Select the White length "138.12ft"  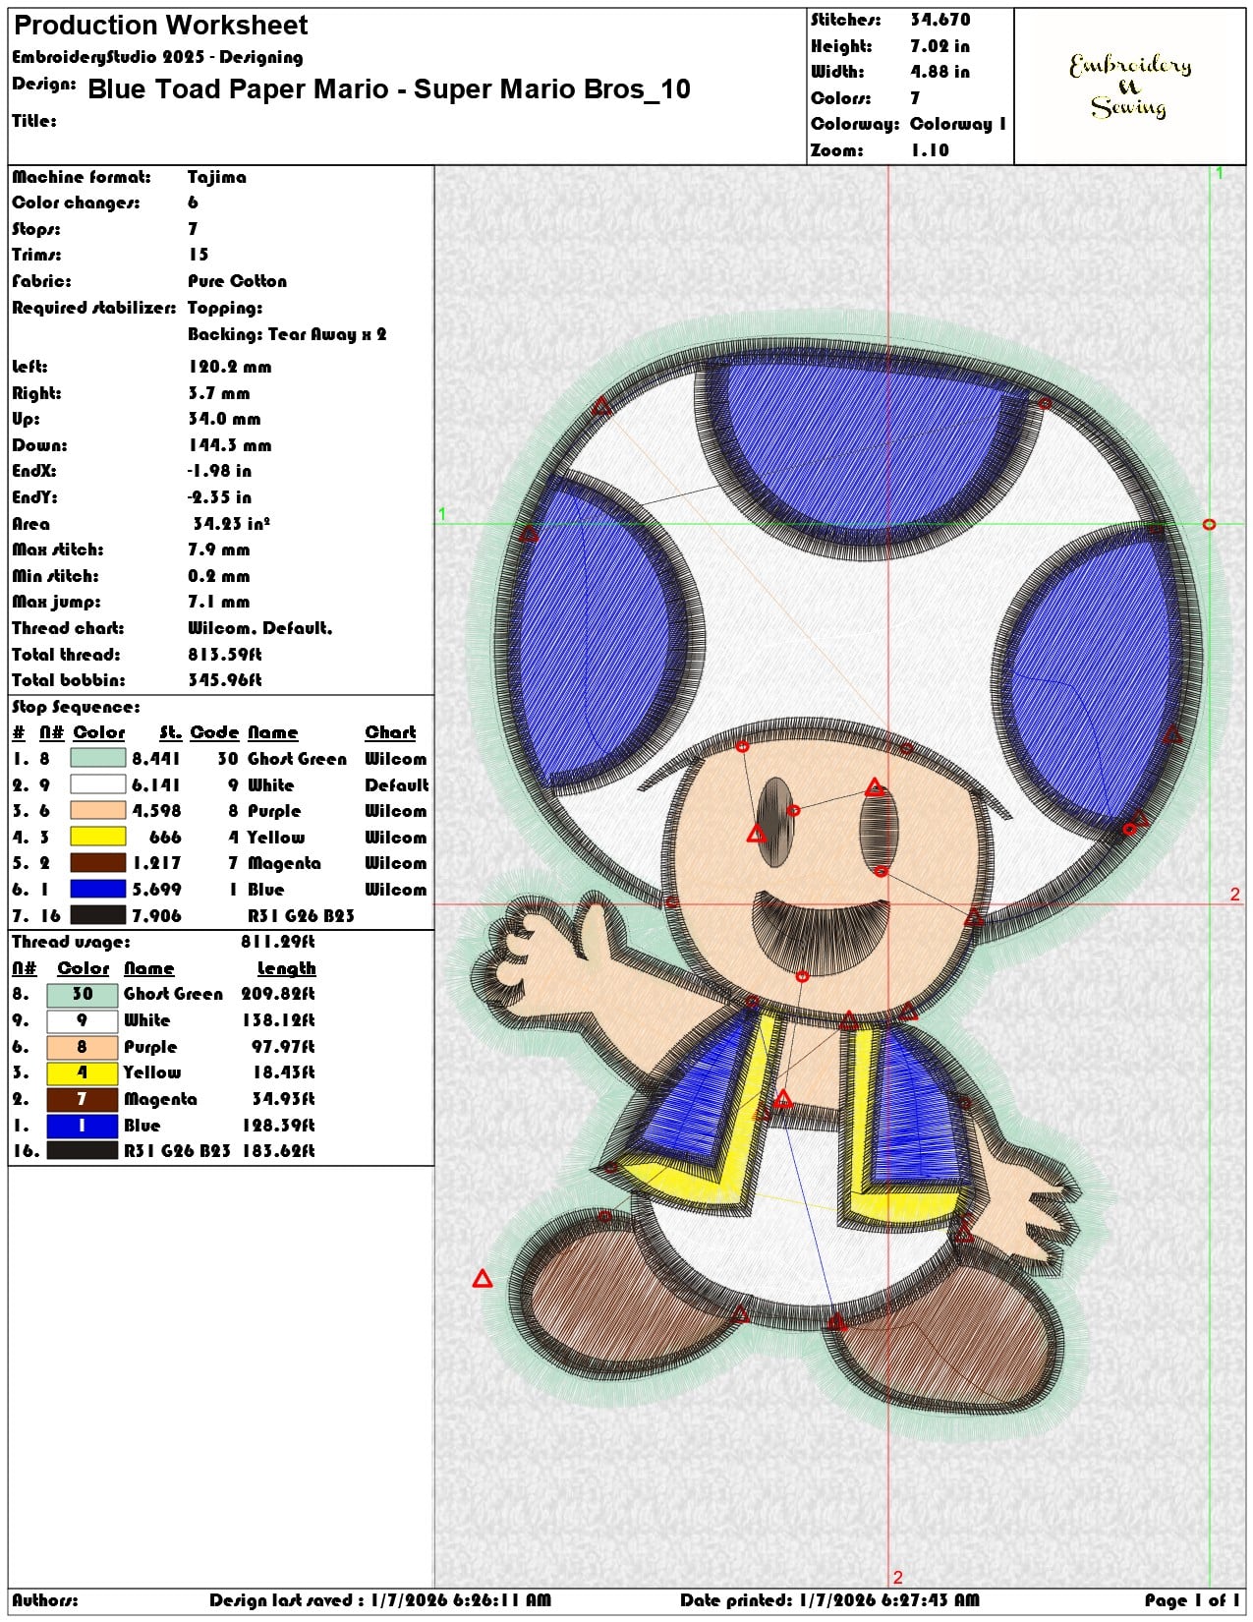pos(278,1020)
